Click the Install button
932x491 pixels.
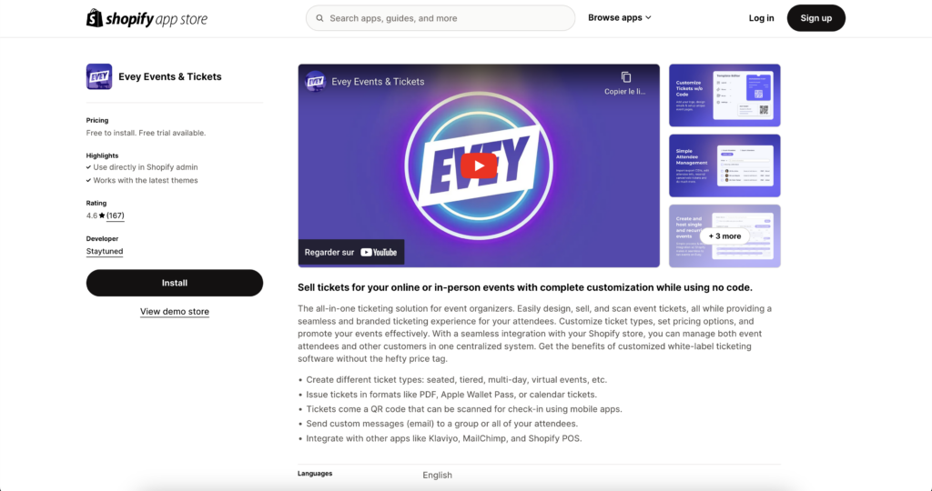(x=175, y=283)
